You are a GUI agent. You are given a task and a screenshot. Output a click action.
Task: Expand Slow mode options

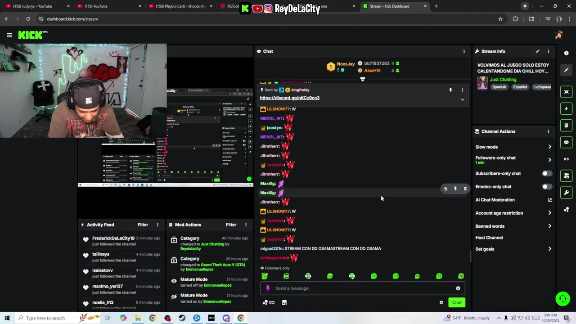(549, 147)
